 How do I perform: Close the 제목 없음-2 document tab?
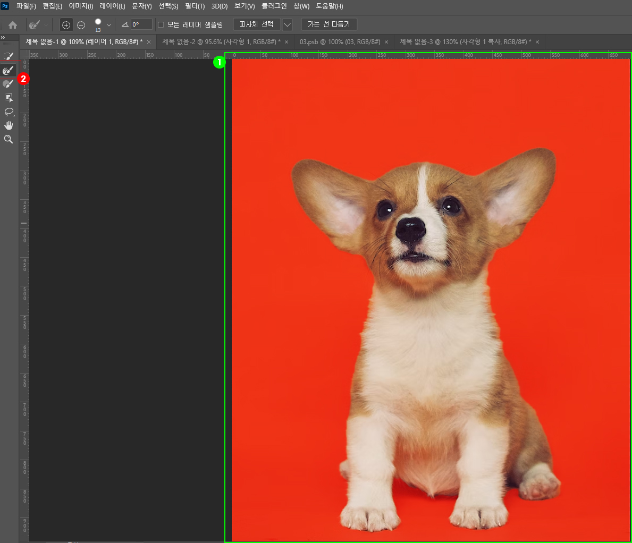[x=286, y=42]
